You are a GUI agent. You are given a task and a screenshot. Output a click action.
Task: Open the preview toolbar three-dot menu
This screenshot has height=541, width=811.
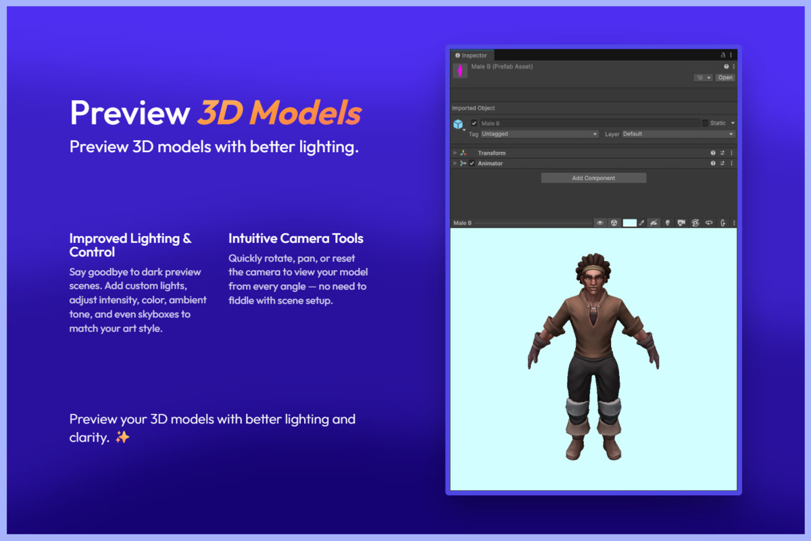point(734,222)
